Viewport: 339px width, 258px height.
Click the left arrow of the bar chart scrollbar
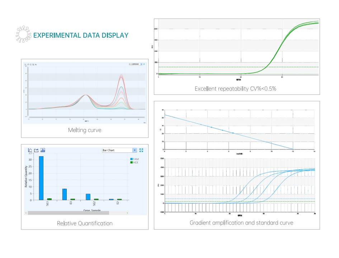point(26,213)
